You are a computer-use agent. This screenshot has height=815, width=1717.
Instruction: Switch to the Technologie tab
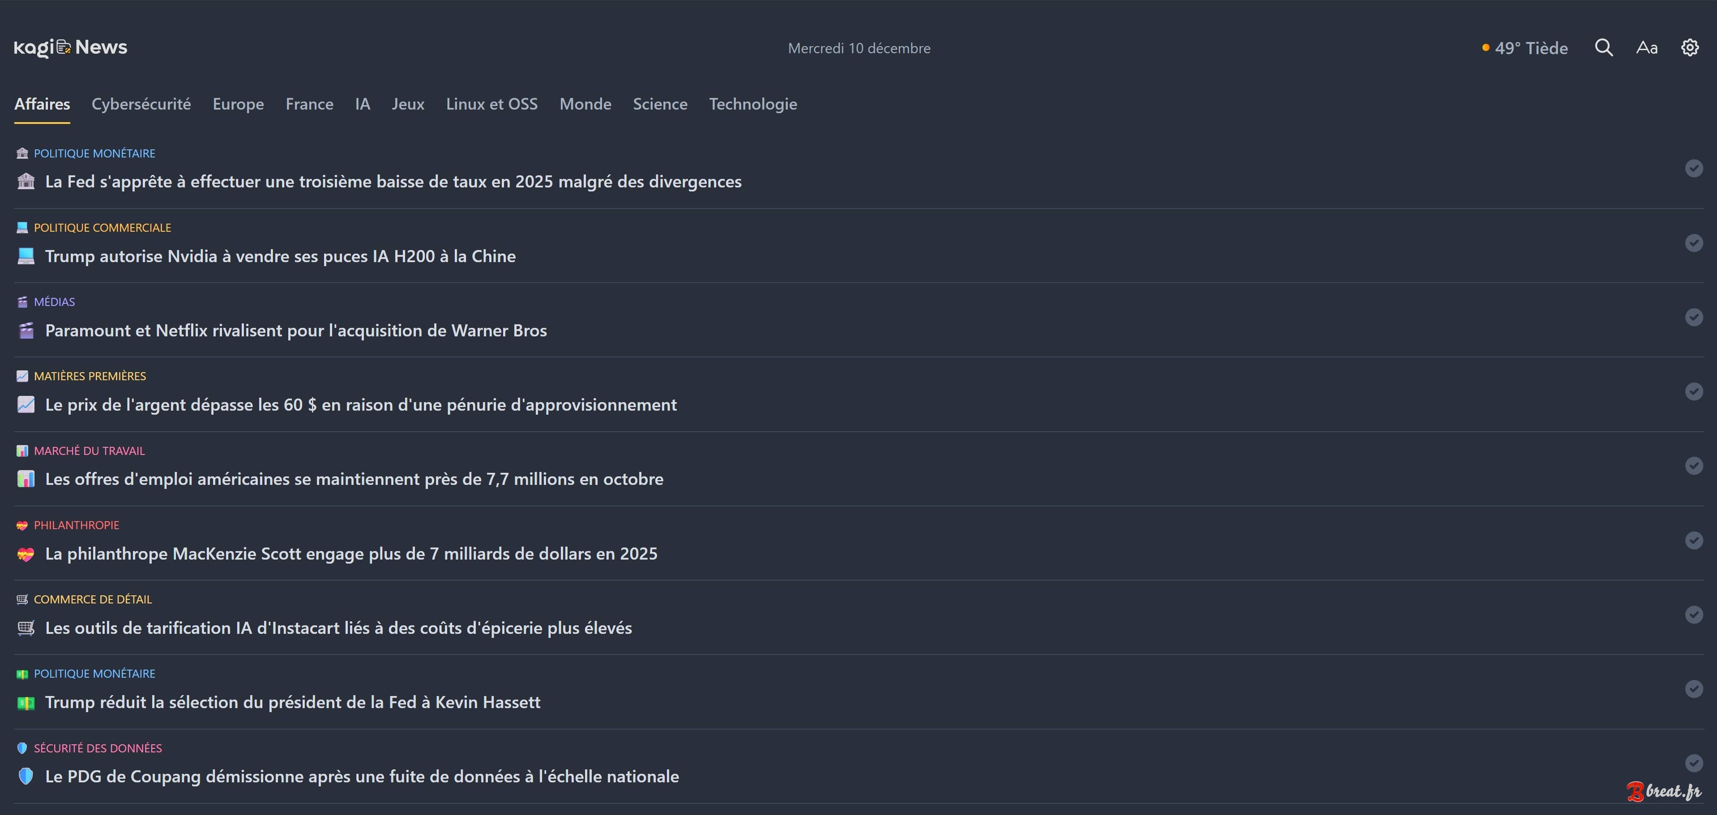click(x=752, y=104)
